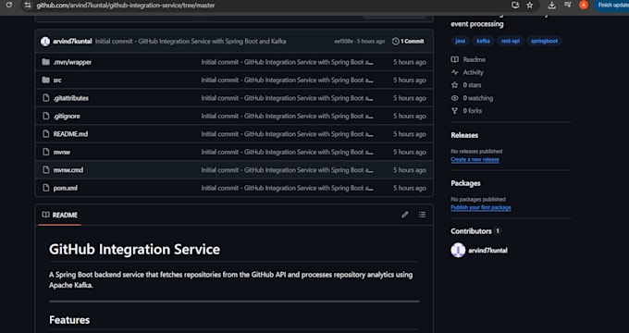Open the .gitignore file
Viewport: 629px width, 333px height.
click(x=67, y=117)
